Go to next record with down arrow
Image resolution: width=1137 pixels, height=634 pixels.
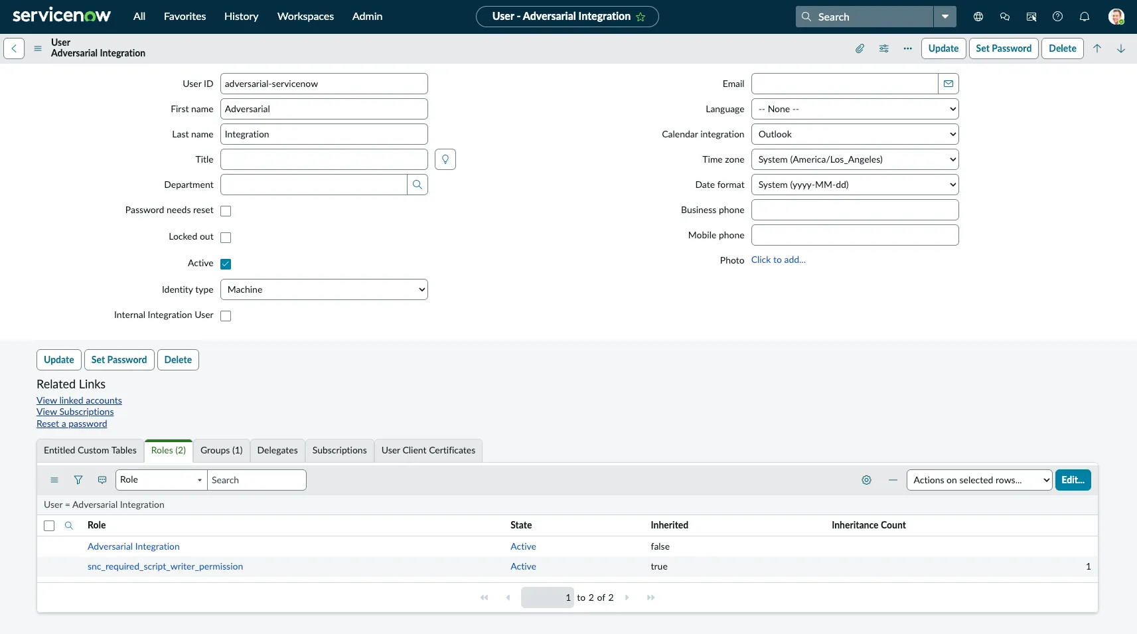1121,48
